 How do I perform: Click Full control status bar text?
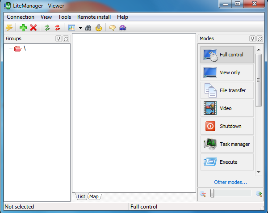144,207
